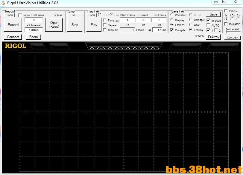Choose the 1x display scale radio

pyautogui.click(x=226, y=19)
